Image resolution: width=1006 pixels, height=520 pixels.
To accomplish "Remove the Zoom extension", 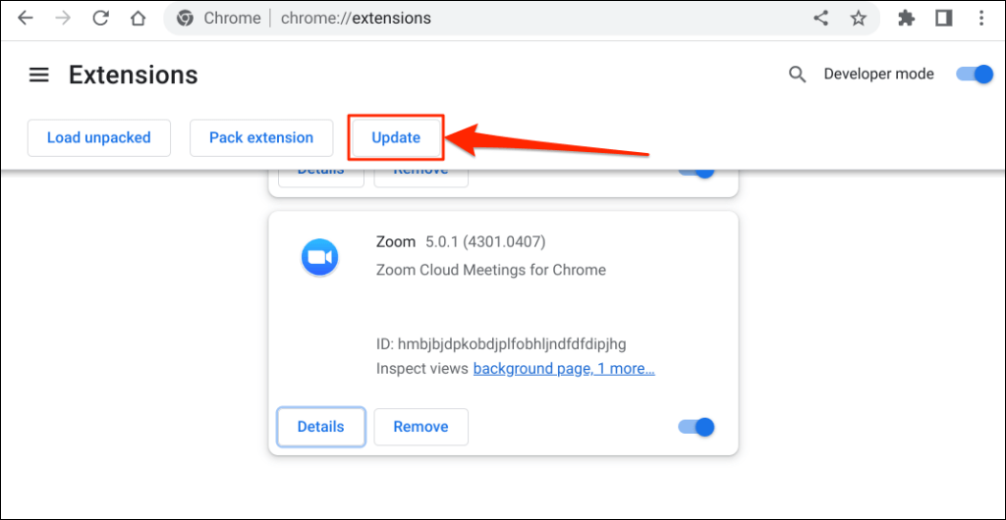I will point(420,427).
